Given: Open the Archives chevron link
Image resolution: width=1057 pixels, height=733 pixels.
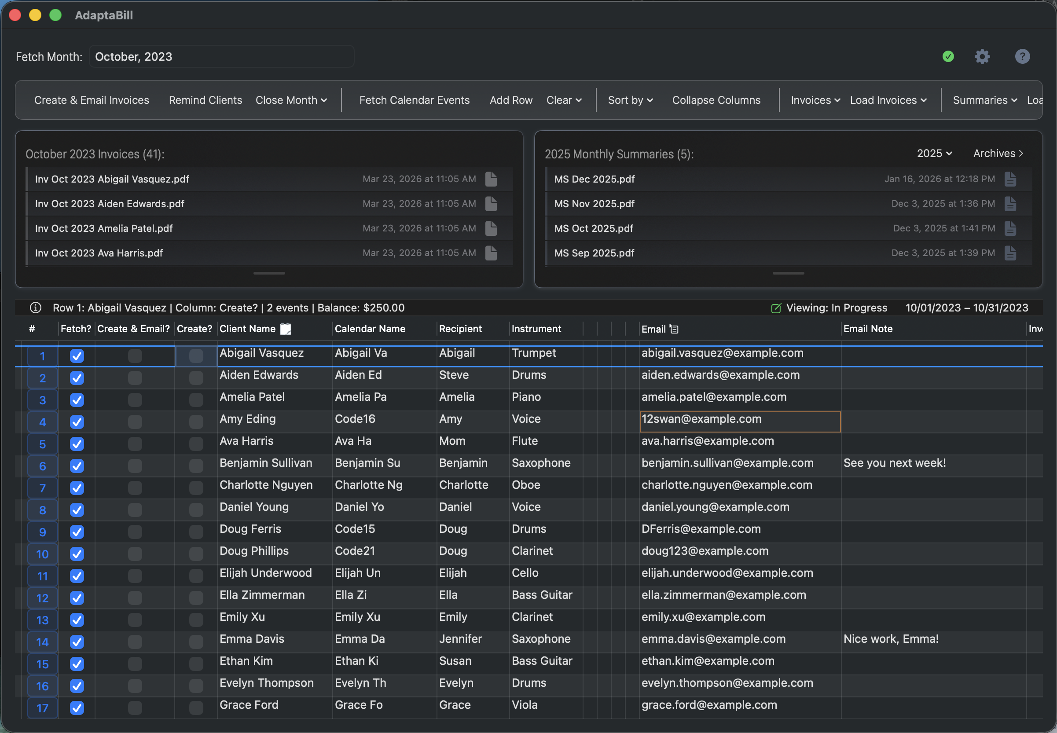Looking at the screenshot, I should point(998,154).
